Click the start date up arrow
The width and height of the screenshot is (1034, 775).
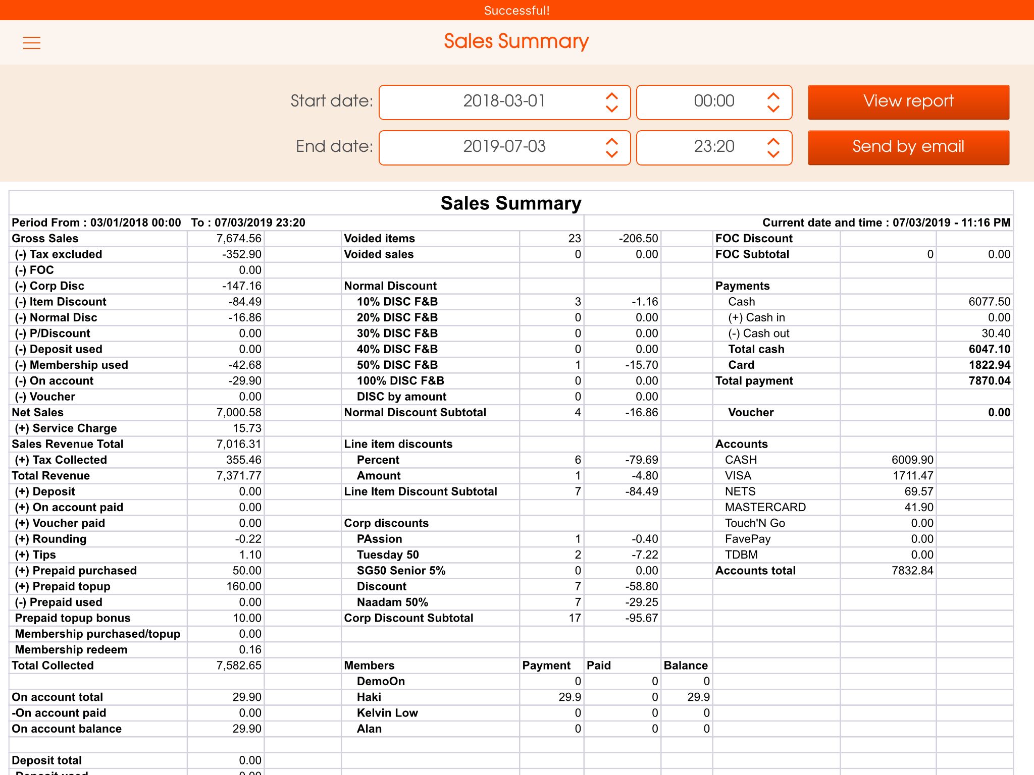click(x=611, y=95)
